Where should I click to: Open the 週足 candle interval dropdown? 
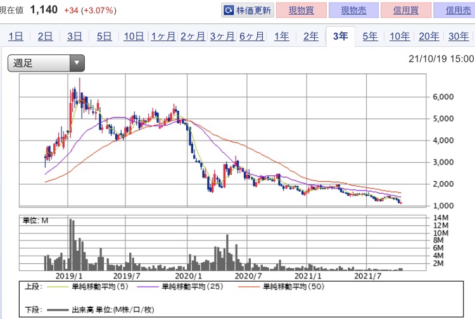[46, 63]
